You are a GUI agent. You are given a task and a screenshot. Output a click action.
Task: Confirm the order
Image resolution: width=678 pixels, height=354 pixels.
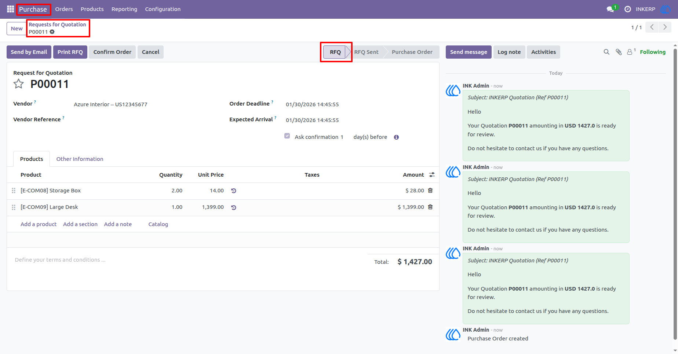click(112, 52)
